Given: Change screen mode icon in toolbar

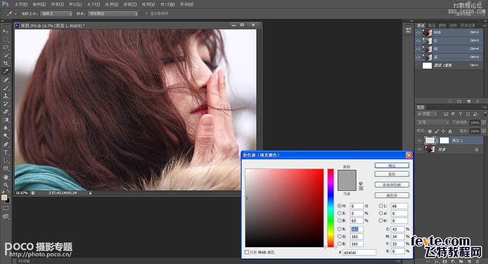Looking at the screenshot, I should [x=6, y=216].
